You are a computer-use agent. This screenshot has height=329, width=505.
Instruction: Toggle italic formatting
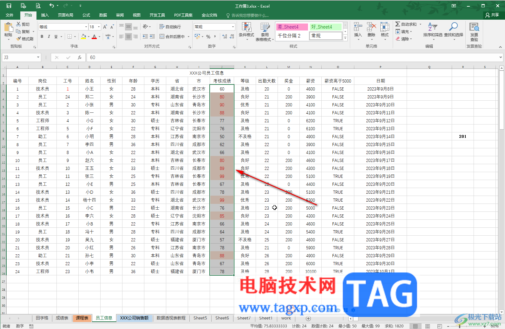(49, 37)
